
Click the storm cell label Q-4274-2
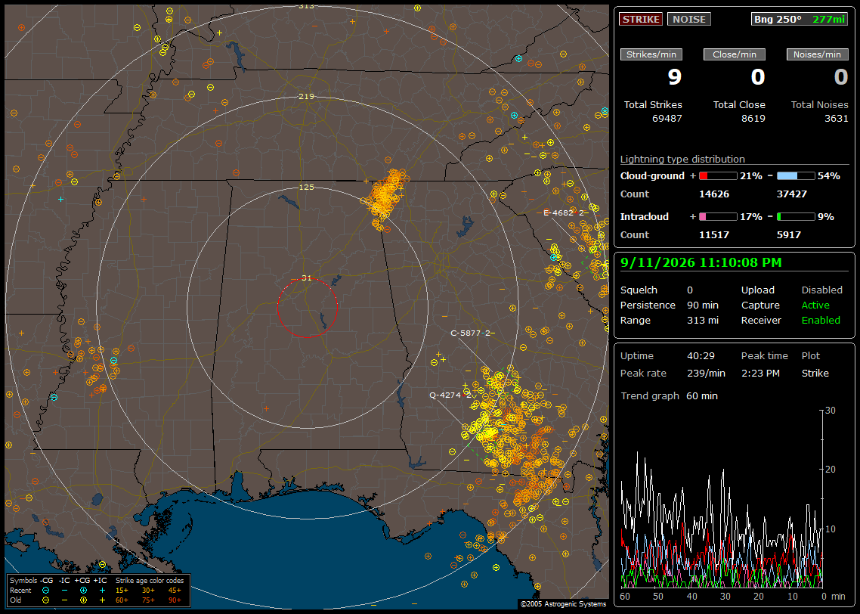pyautogui.click(x=450, y=395)
